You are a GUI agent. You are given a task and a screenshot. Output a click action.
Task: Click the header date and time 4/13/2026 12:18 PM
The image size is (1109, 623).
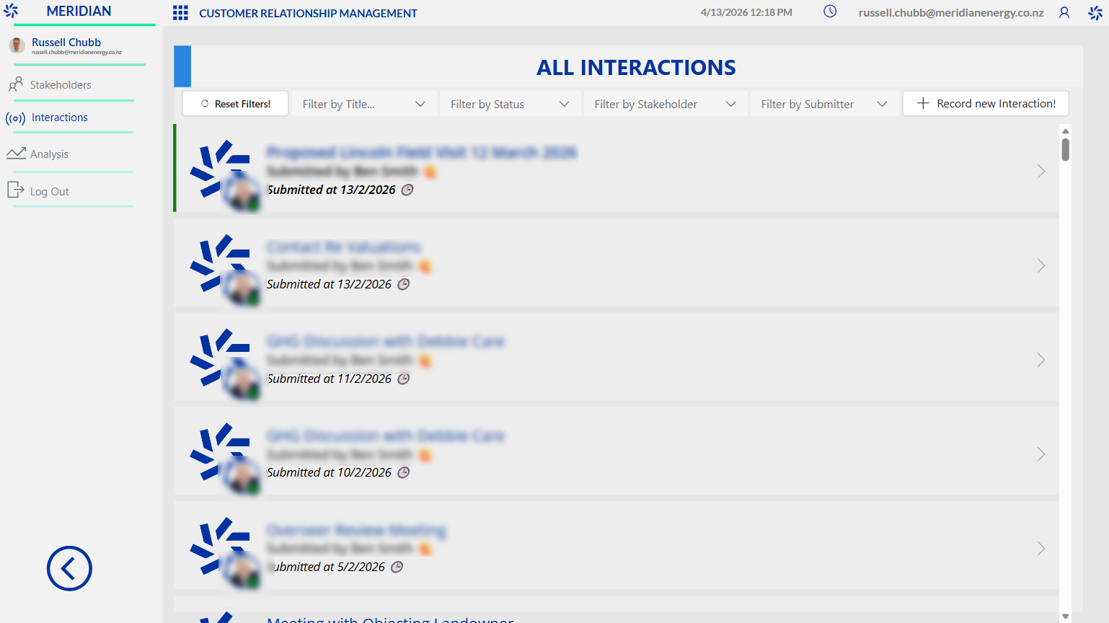tap(746, 12)
